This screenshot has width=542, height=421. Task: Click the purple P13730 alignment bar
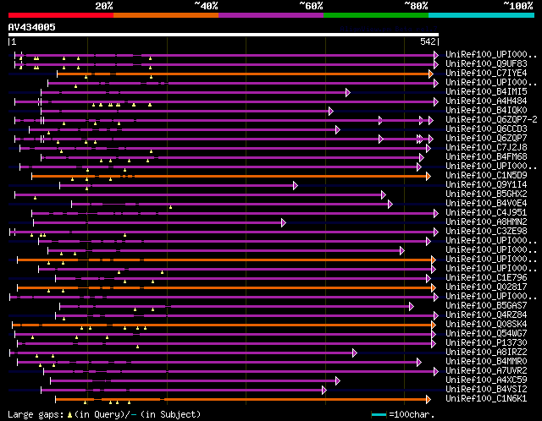(224, 344)
